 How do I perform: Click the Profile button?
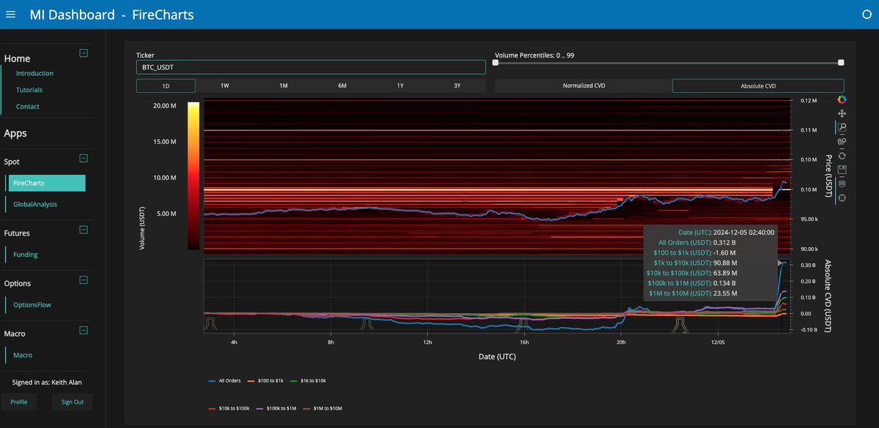point(19,402)
